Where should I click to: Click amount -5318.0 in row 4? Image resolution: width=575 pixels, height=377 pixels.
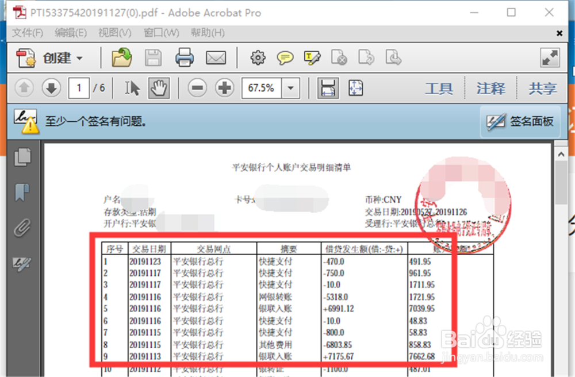(x=336, y=297)
